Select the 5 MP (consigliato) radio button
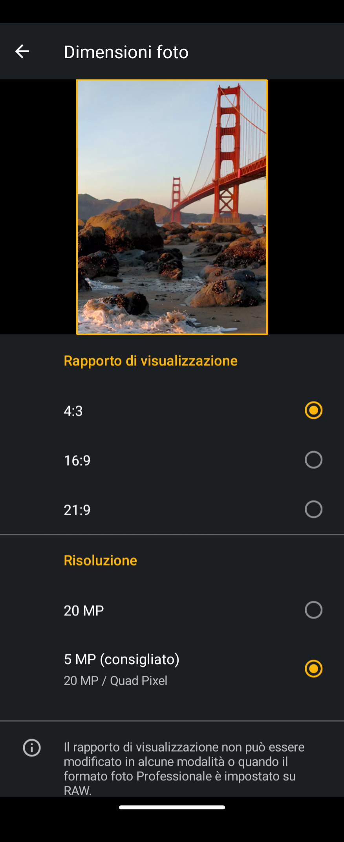 pyautogui.click(x=313, y=669)
